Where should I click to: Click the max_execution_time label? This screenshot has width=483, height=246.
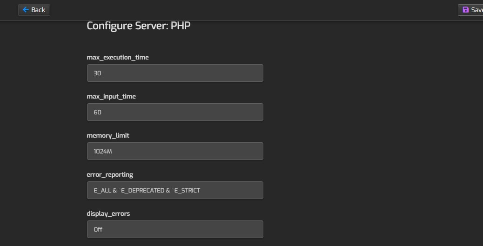(118, 57)
